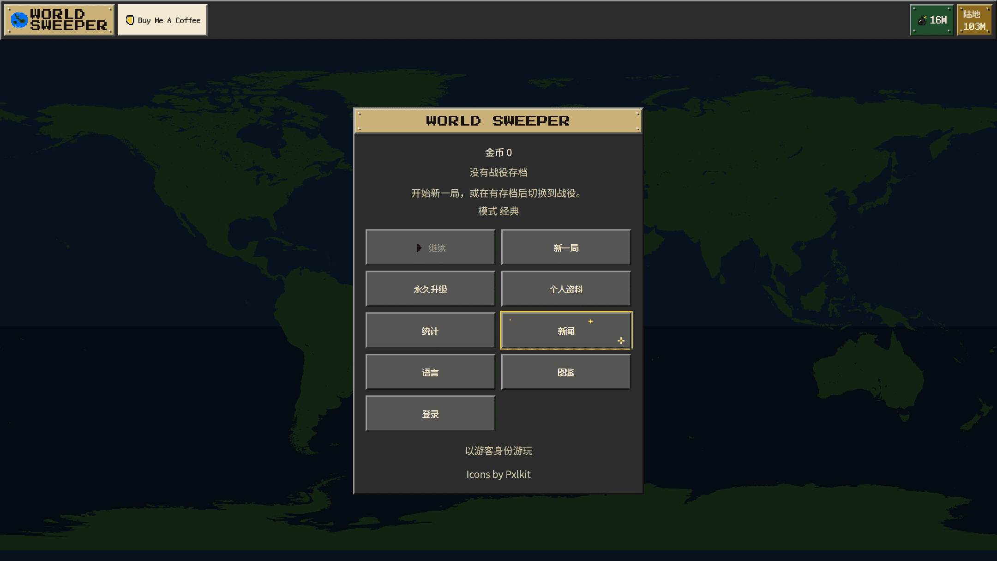Click the 登录 login button

430,413
